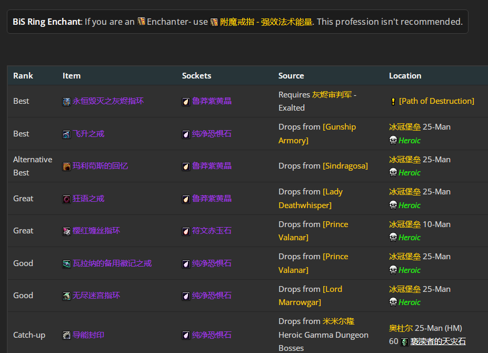
Task: Sort table by Sockets column header
Action: point(196,76)
